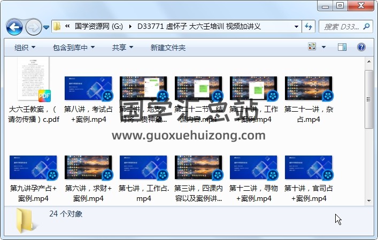
Task: Click film reel badge on 第十讲 video
Action: pos(328,175)
